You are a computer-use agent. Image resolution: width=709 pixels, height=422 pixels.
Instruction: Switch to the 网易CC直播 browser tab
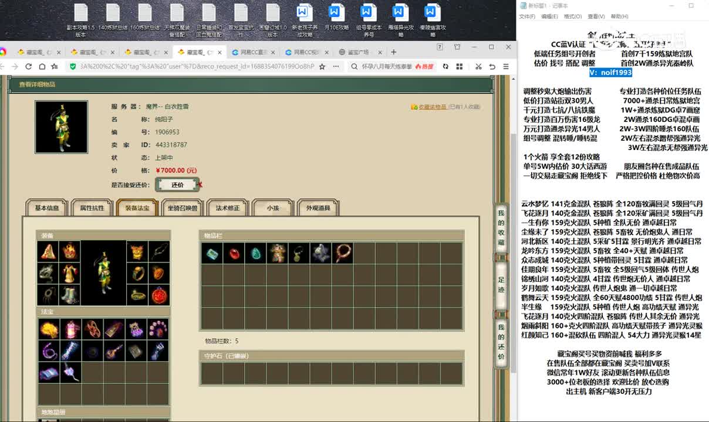point(254,52)
